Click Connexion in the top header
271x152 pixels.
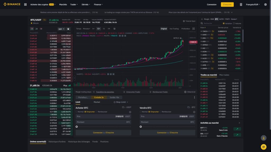[211, 4]
